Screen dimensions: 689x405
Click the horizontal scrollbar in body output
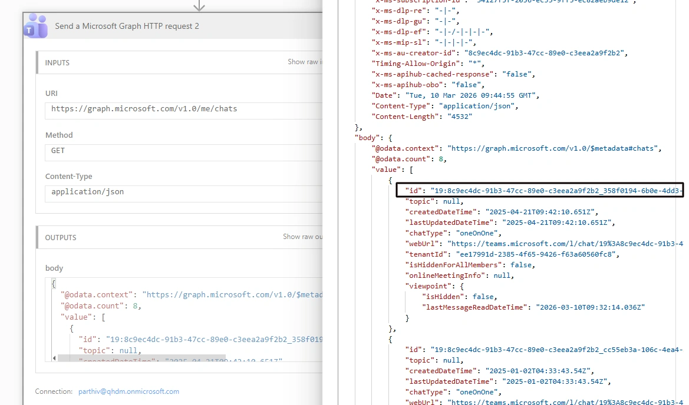(x=141, y=358)
